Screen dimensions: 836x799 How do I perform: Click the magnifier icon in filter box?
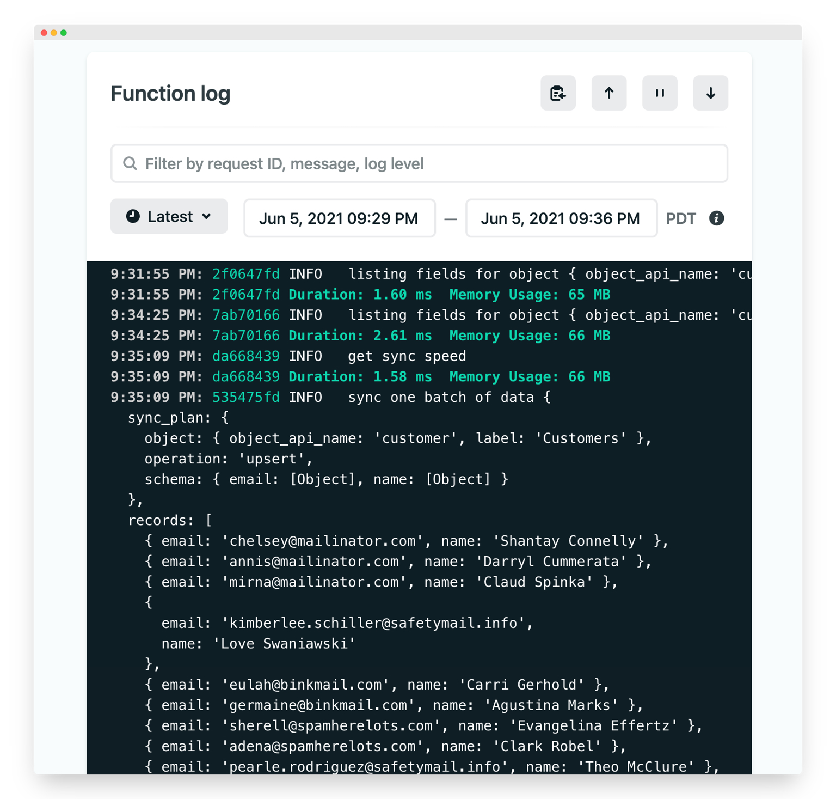(130, 163)
